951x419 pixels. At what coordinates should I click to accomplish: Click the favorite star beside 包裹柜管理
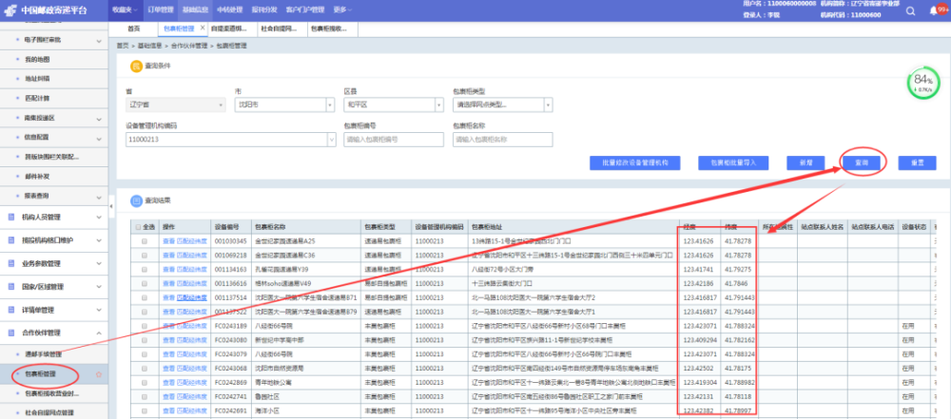[99, 374]
